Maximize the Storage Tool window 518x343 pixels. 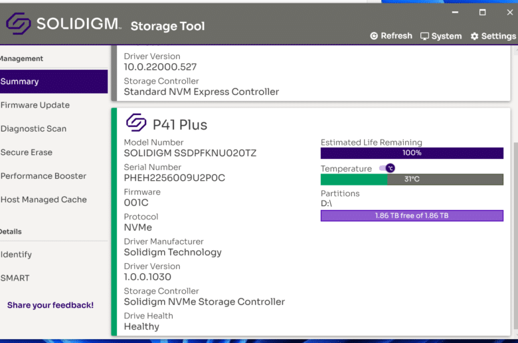482,12
